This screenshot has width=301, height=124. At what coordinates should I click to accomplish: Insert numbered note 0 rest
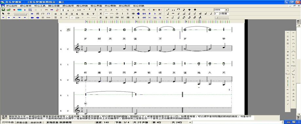coord(56,14)
